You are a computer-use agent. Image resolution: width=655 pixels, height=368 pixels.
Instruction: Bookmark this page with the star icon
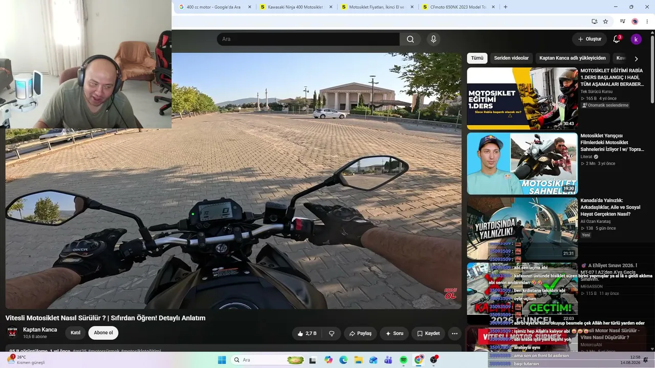pyautogui.click(x=605, y=21)
